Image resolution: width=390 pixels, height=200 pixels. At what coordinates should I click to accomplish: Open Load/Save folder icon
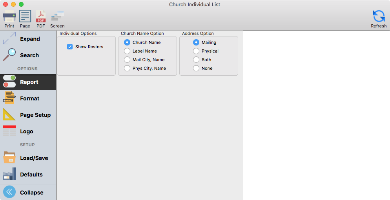(x=9, y=158)
